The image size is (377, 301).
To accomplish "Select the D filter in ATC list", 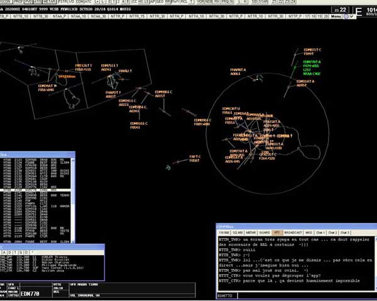I will 9,253.
